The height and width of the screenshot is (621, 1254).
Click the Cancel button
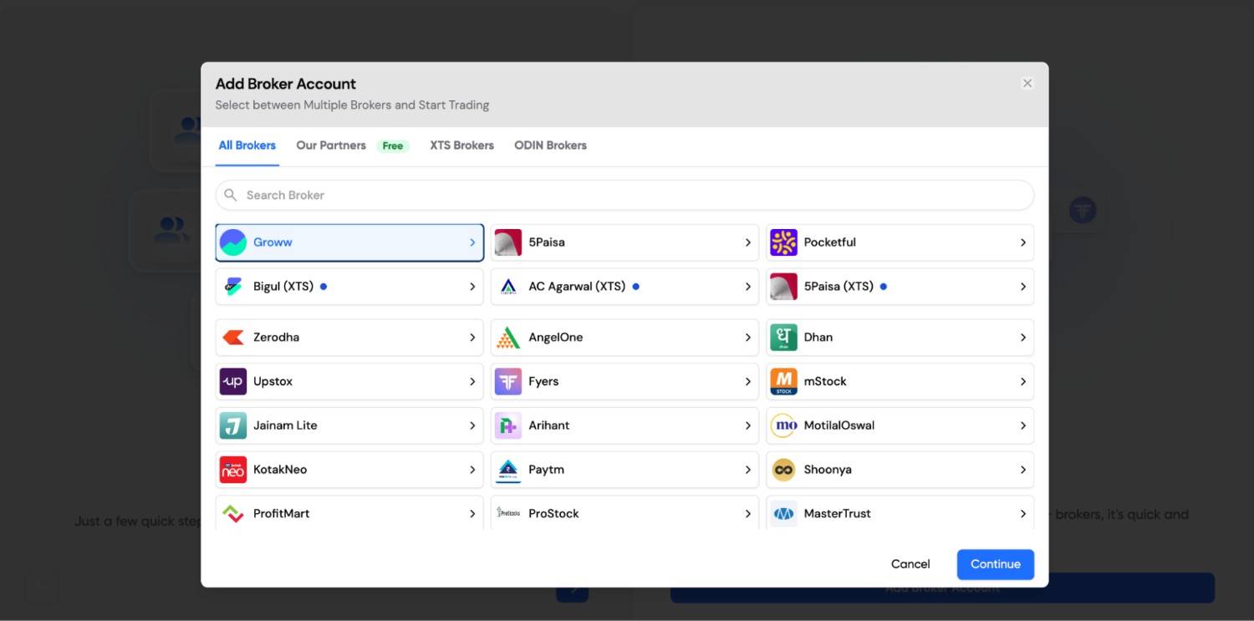coord(910,564)
